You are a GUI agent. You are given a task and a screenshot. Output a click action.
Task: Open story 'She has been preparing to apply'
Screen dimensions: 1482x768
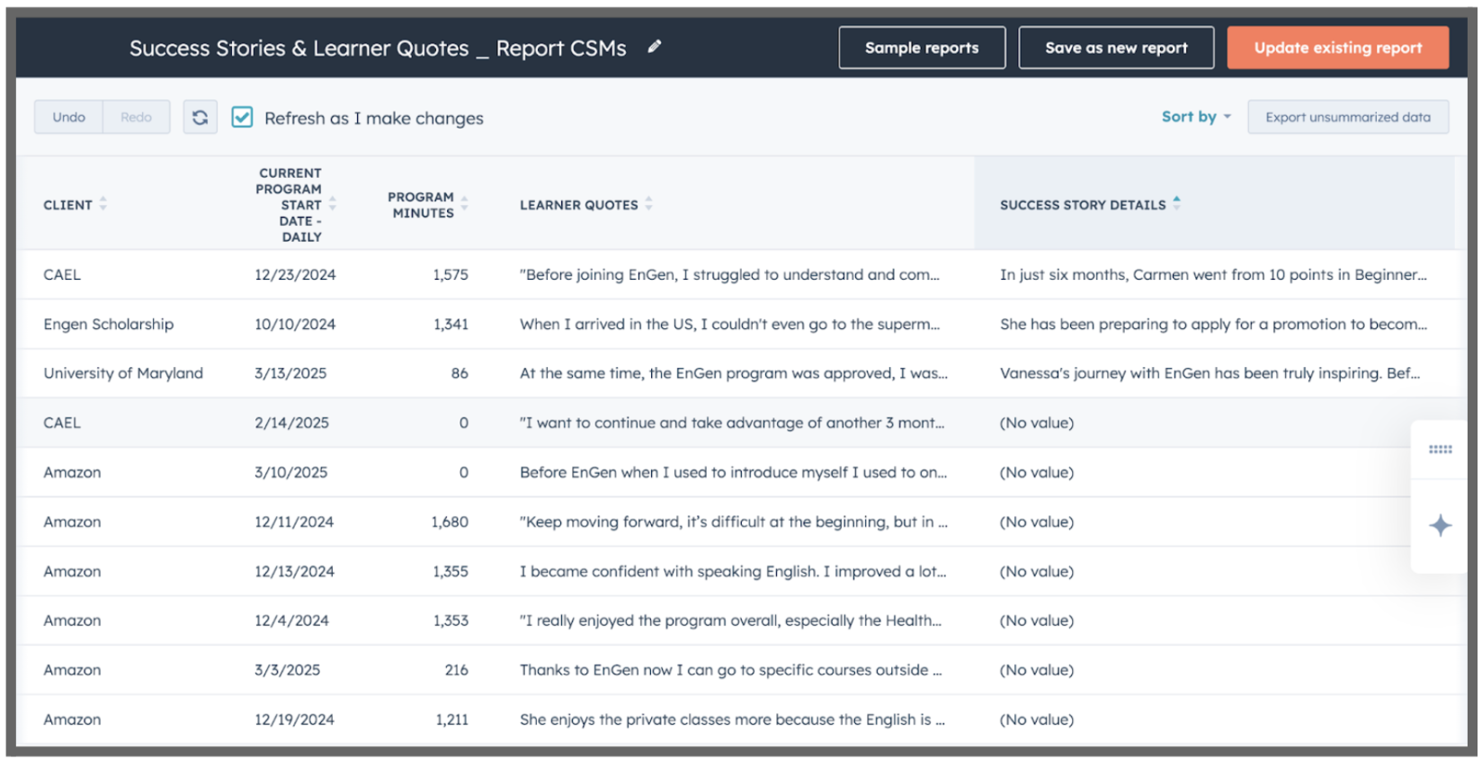(x=1213, y=324)
